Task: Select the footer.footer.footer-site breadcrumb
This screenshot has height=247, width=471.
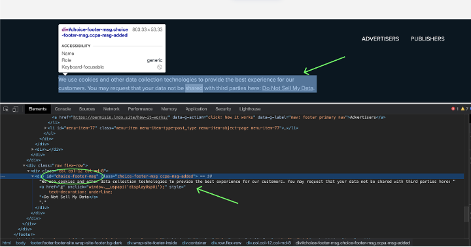Action: tap(76, 243)
